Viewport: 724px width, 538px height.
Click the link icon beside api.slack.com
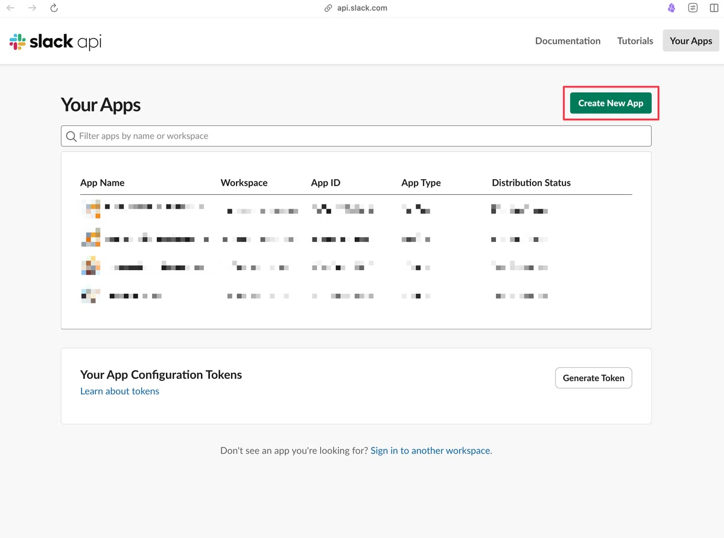[328, 8]
